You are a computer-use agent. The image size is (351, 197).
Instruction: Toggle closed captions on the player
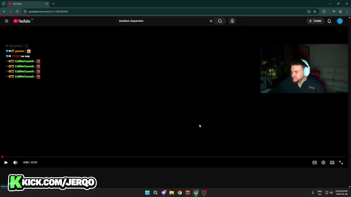pyautogui.click(x=315, y=163)
